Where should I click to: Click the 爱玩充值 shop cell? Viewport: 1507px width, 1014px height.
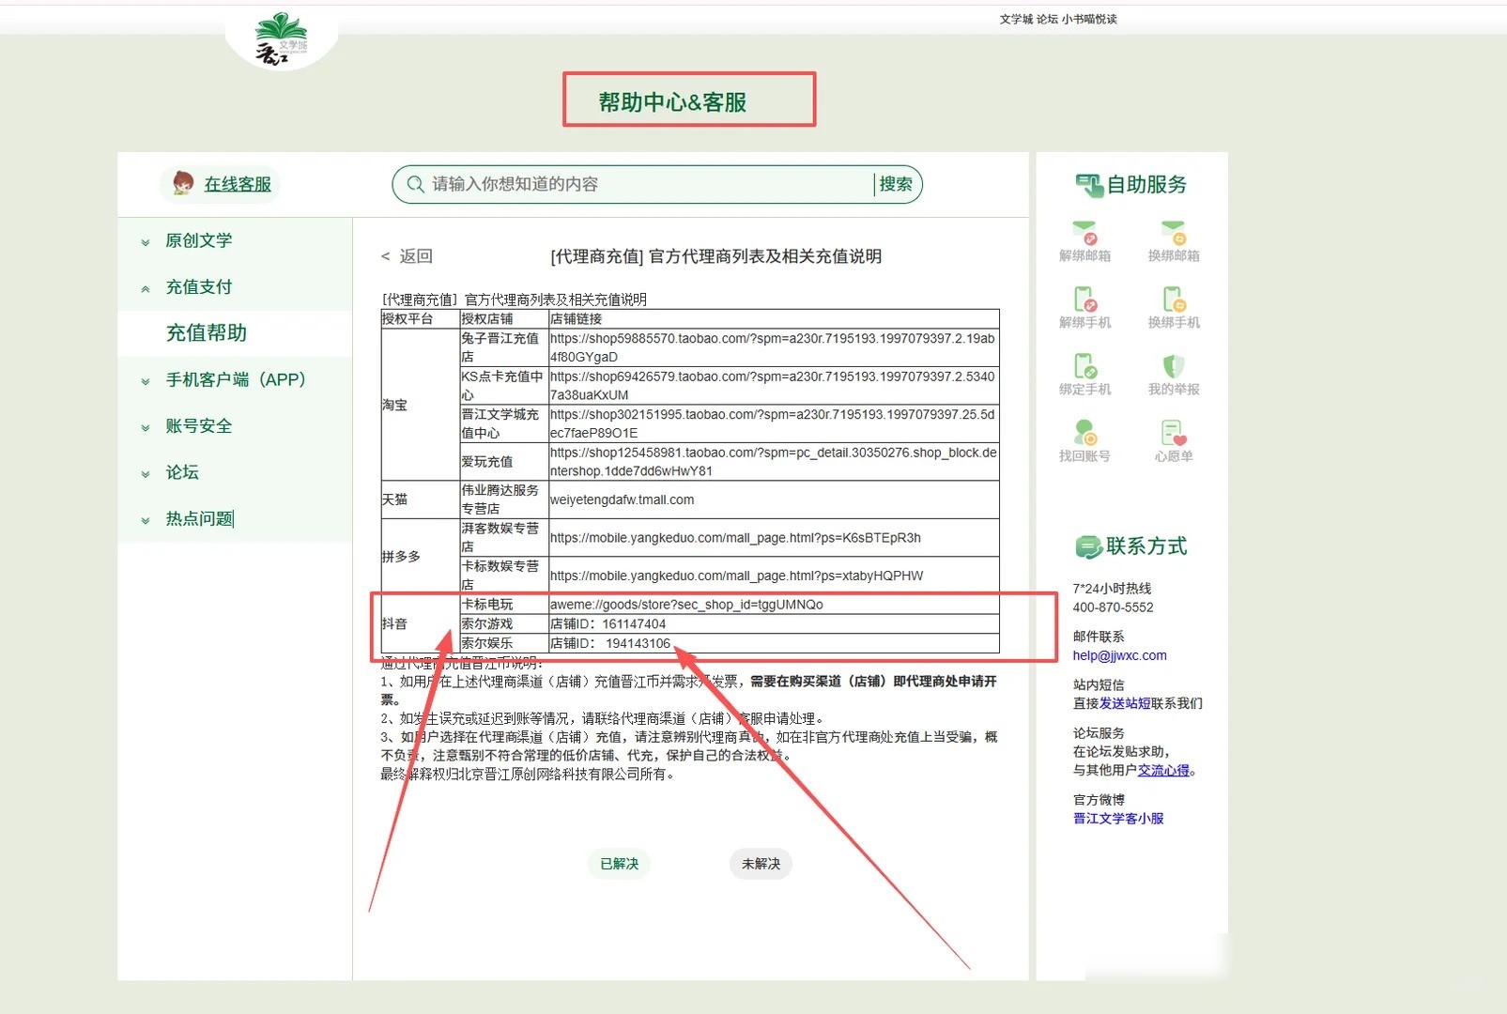point(502,462)
